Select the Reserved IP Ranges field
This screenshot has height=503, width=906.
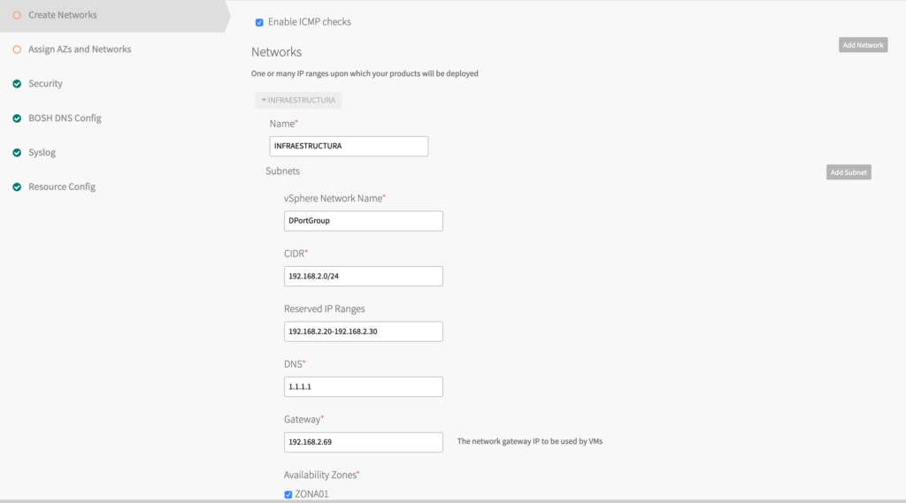click(363, 332)
